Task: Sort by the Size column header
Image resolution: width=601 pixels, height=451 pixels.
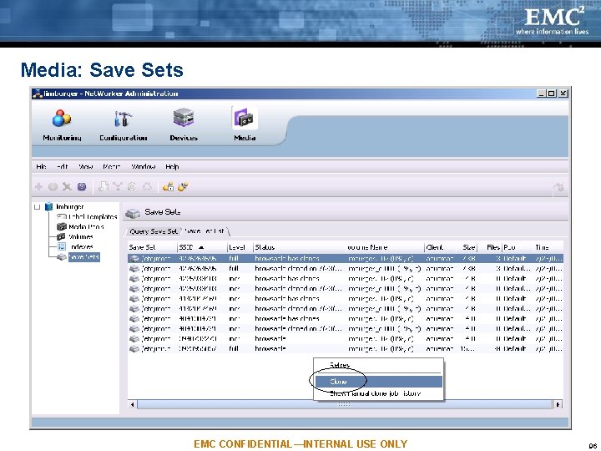Action: point(469,247)
